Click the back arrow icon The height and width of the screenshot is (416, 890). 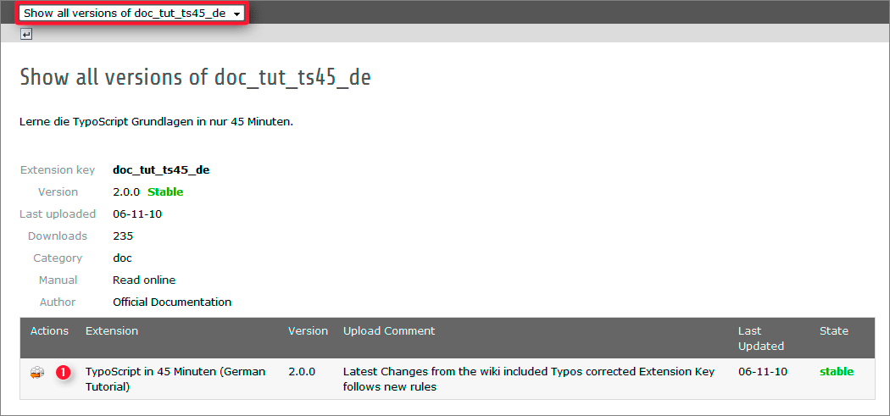click(26, 35)
